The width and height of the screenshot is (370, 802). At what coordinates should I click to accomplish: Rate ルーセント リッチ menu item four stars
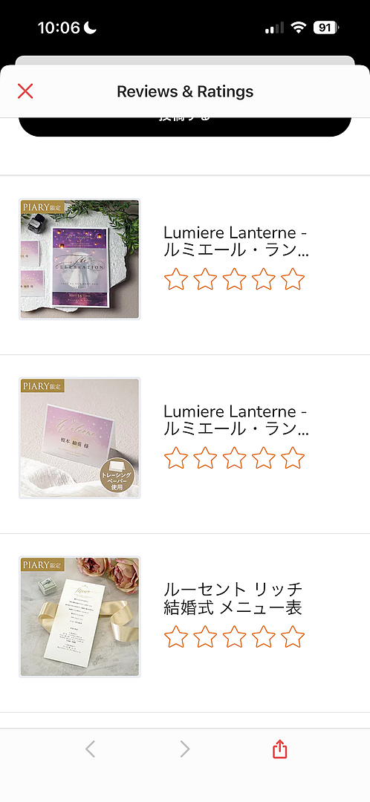click(x=264, y=637)
